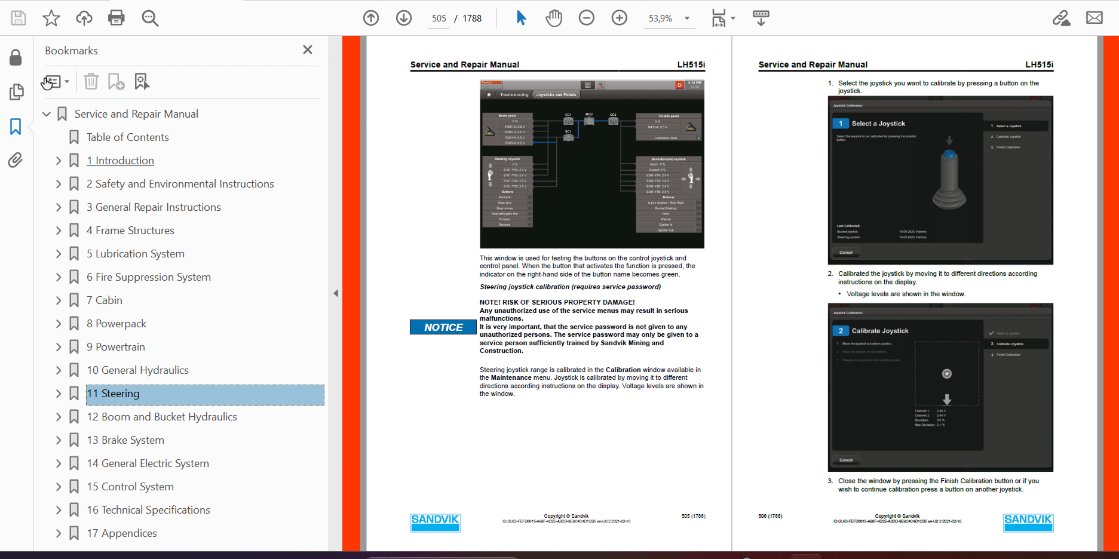Open the Attachments paperclip panel
The height and width of the screenshot is (559, 1119).
tap(16, 160)
